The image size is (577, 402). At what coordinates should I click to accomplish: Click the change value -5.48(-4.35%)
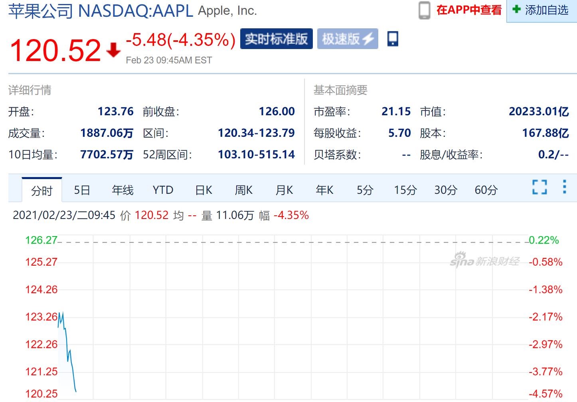click(181, 40)
